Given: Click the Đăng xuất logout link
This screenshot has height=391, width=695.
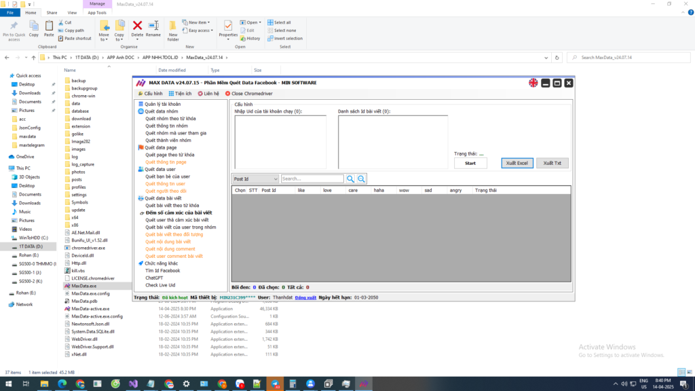Looking at the screenshot, I should [305, 297].
